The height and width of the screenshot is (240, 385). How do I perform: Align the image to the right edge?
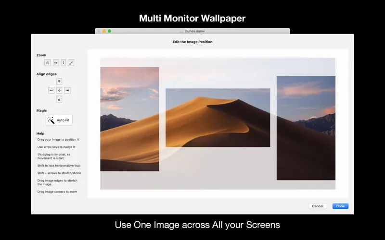[x=67, y=90]
